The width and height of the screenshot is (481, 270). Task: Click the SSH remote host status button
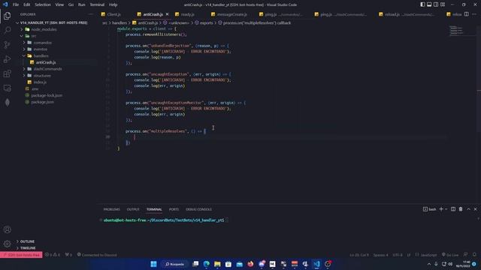coord(21,255)
